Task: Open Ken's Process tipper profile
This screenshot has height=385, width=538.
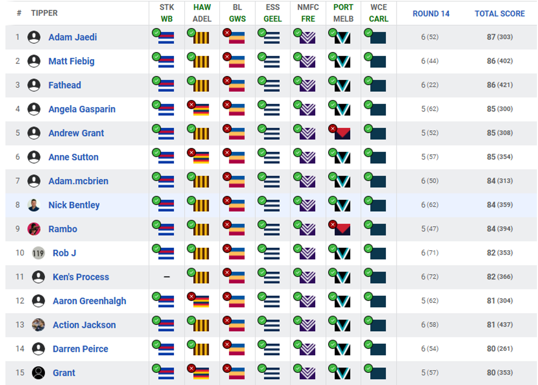Action: (81, 277)
